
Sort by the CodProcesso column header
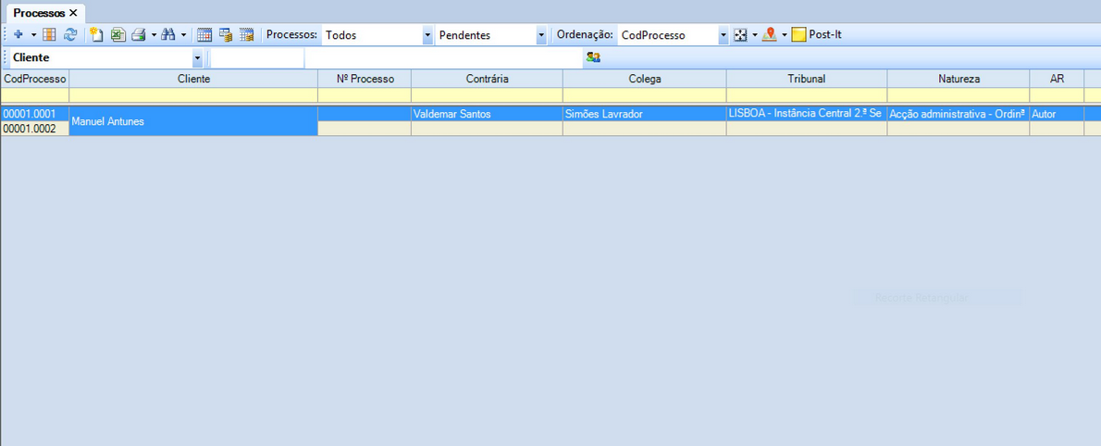(x=34, y=80)
